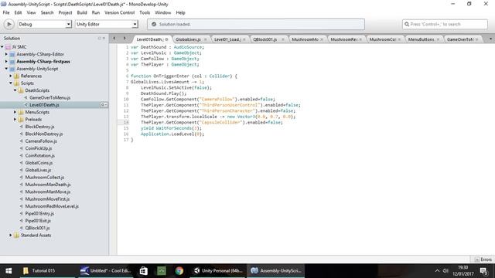This screenshot has height=278, width=495.
Task: Close the QBlock001.js tab
Action: tap(283, 39)
